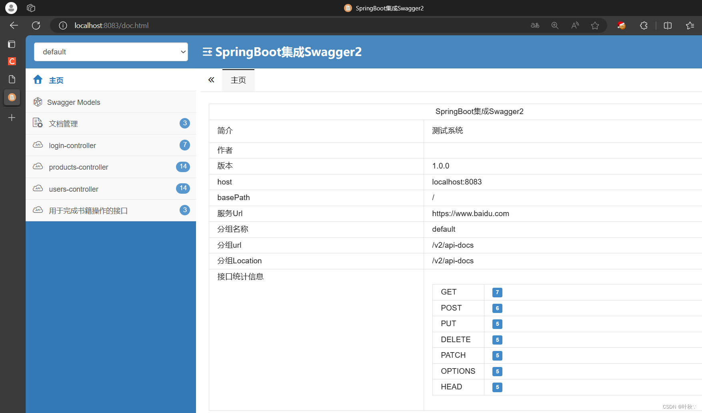The width and height of the screenshot is (702, 413).
Task: Open the workspaces icon in title bar
Action: point(31,8)
